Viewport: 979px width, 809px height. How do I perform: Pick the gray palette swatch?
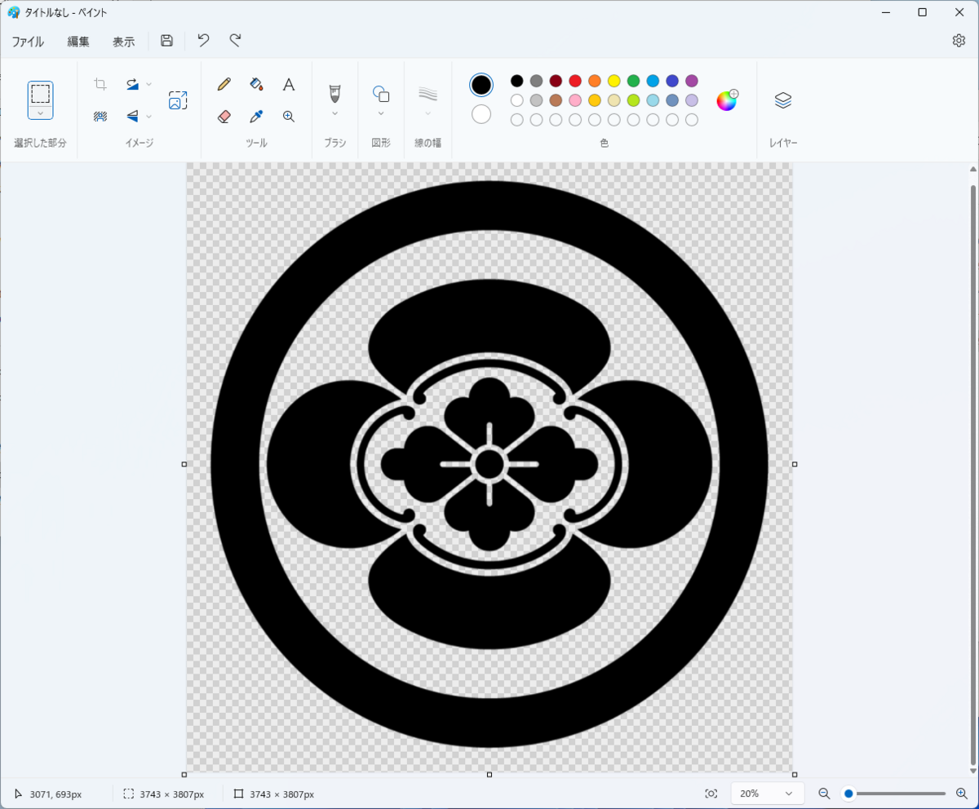tap(536, 81)
